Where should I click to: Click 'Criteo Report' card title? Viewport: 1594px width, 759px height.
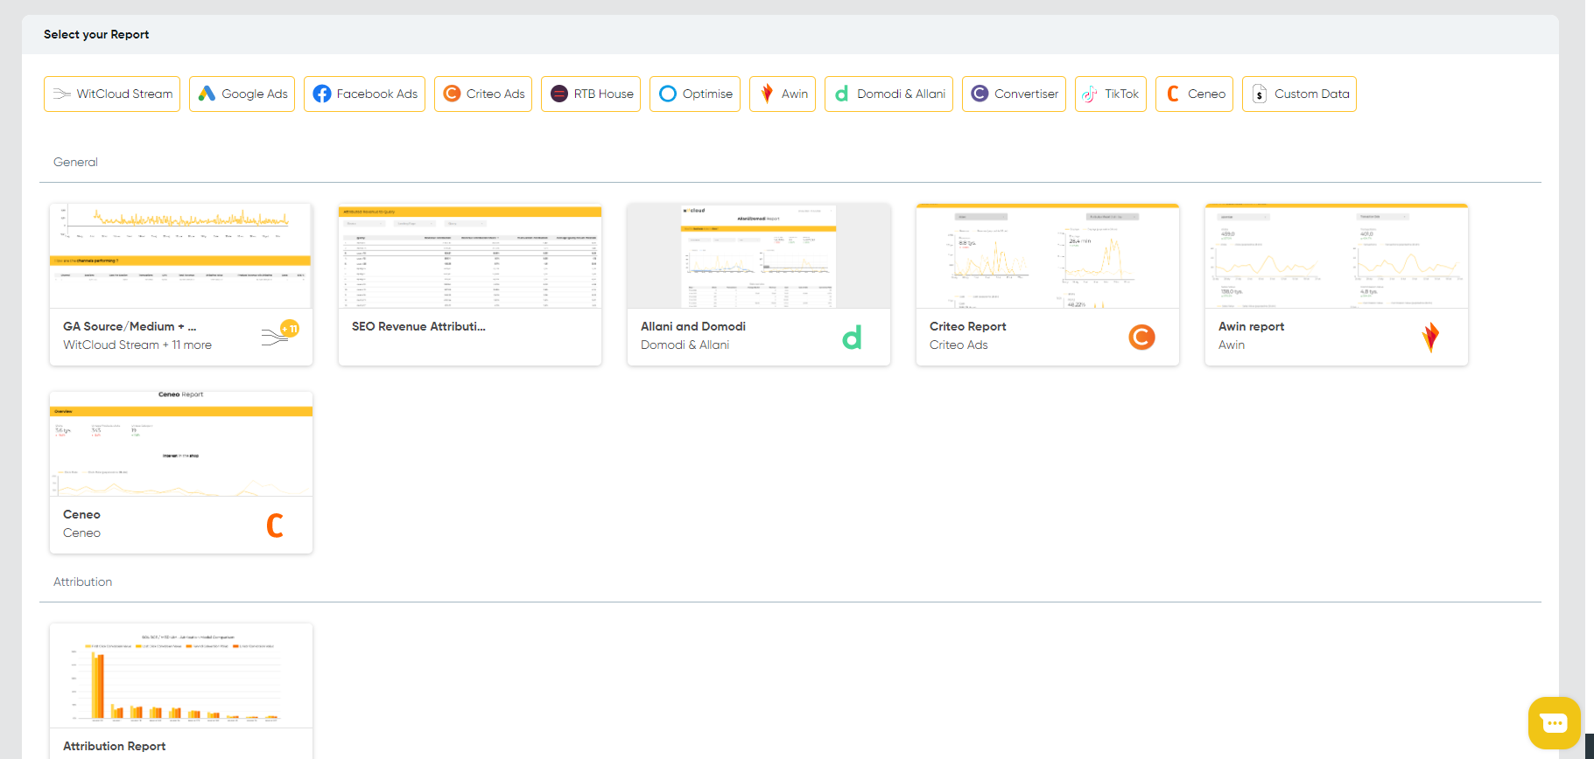[968, 326]
